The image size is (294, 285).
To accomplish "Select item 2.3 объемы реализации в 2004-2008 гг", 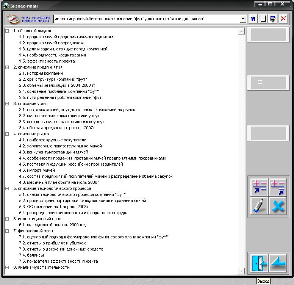I will coord(57,86).
